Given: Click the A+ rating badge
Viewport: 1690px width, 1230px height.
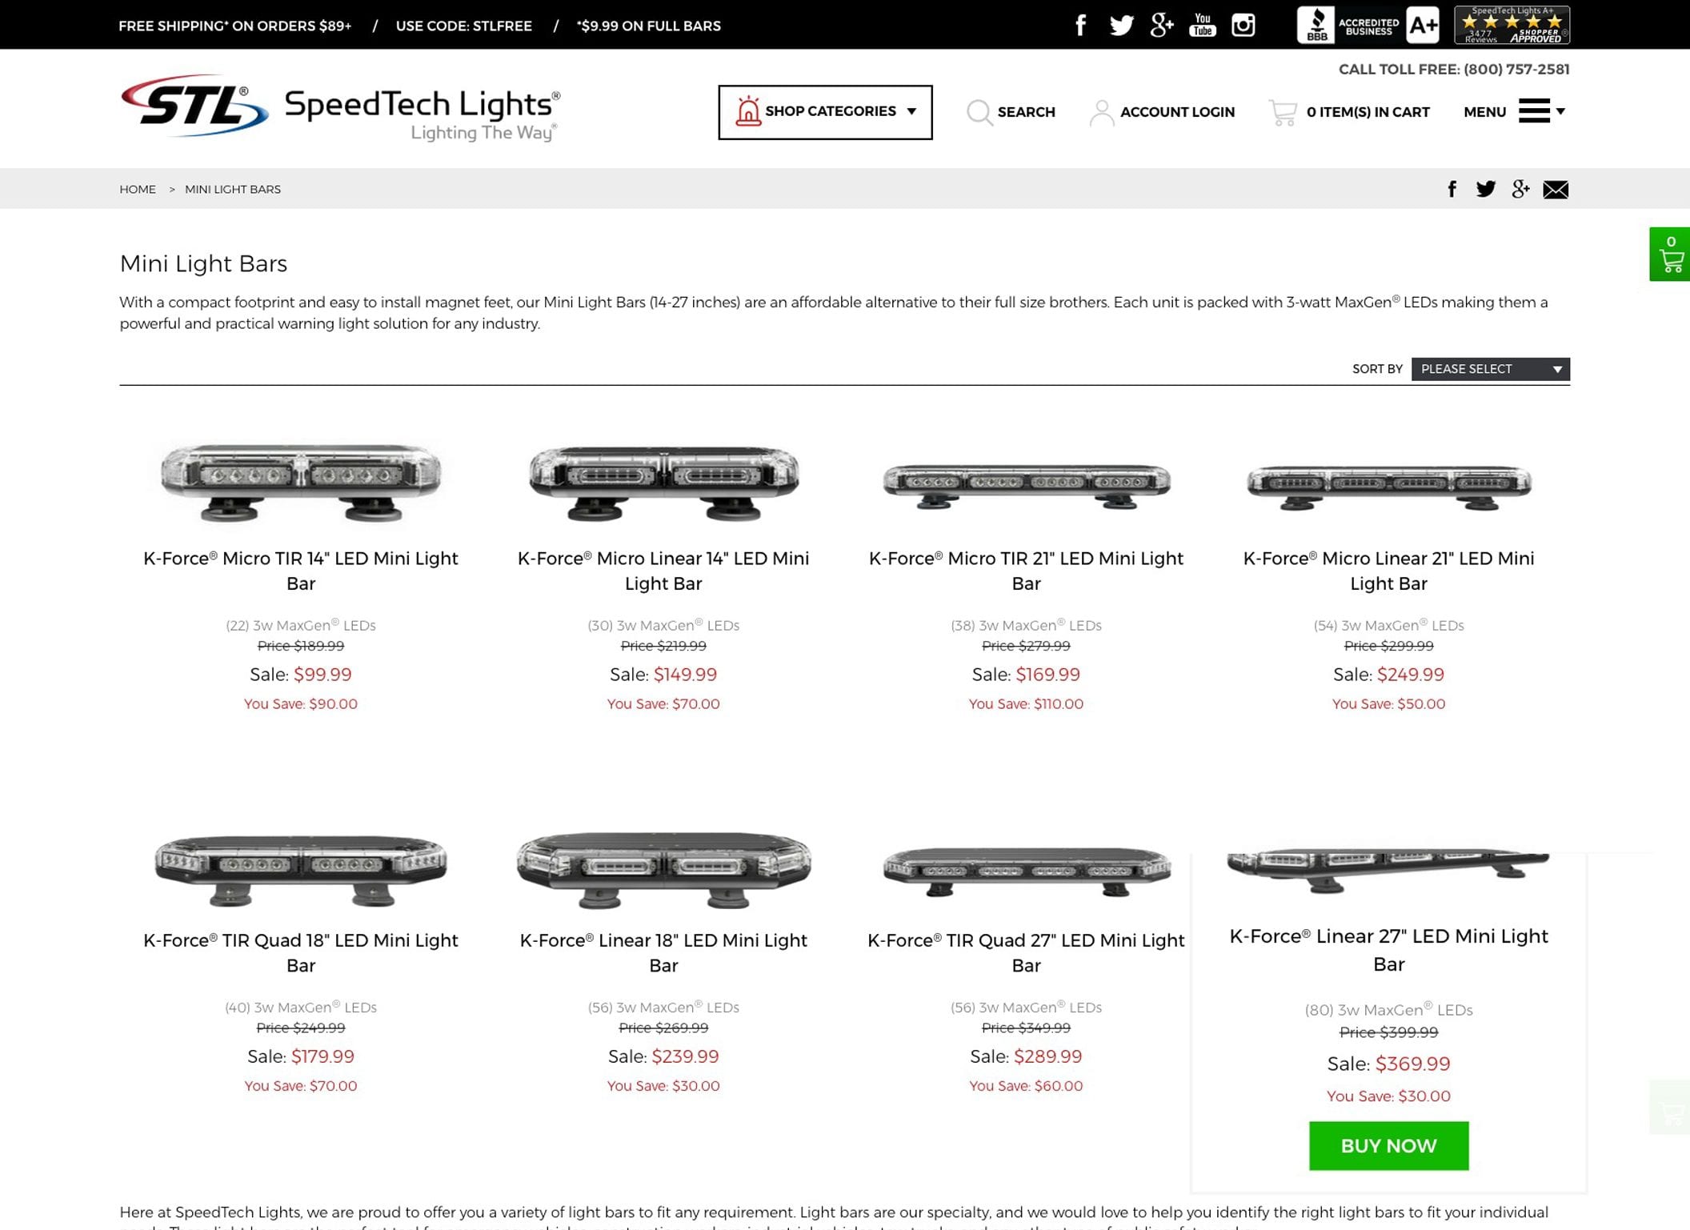Looking at the screenshot, I should [x=1422, y=25].
